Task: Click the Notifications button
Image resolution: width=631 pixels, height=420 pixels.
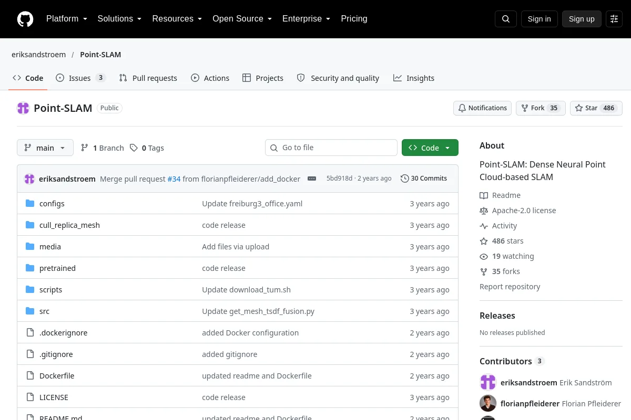Action: tap(483, 108)
